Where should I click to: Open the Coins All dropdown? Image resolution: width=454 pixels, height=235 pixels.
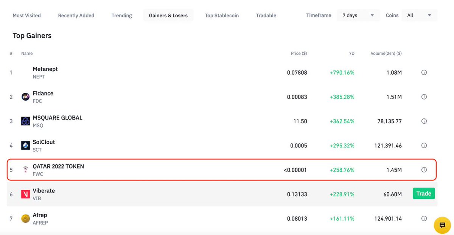pos(419,15)
